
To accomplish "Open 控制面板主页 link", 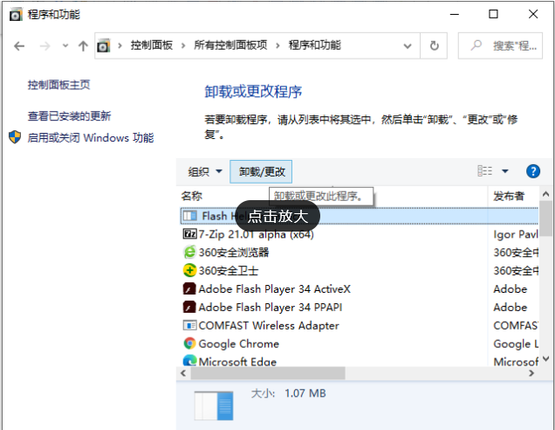I will [58, 85].
